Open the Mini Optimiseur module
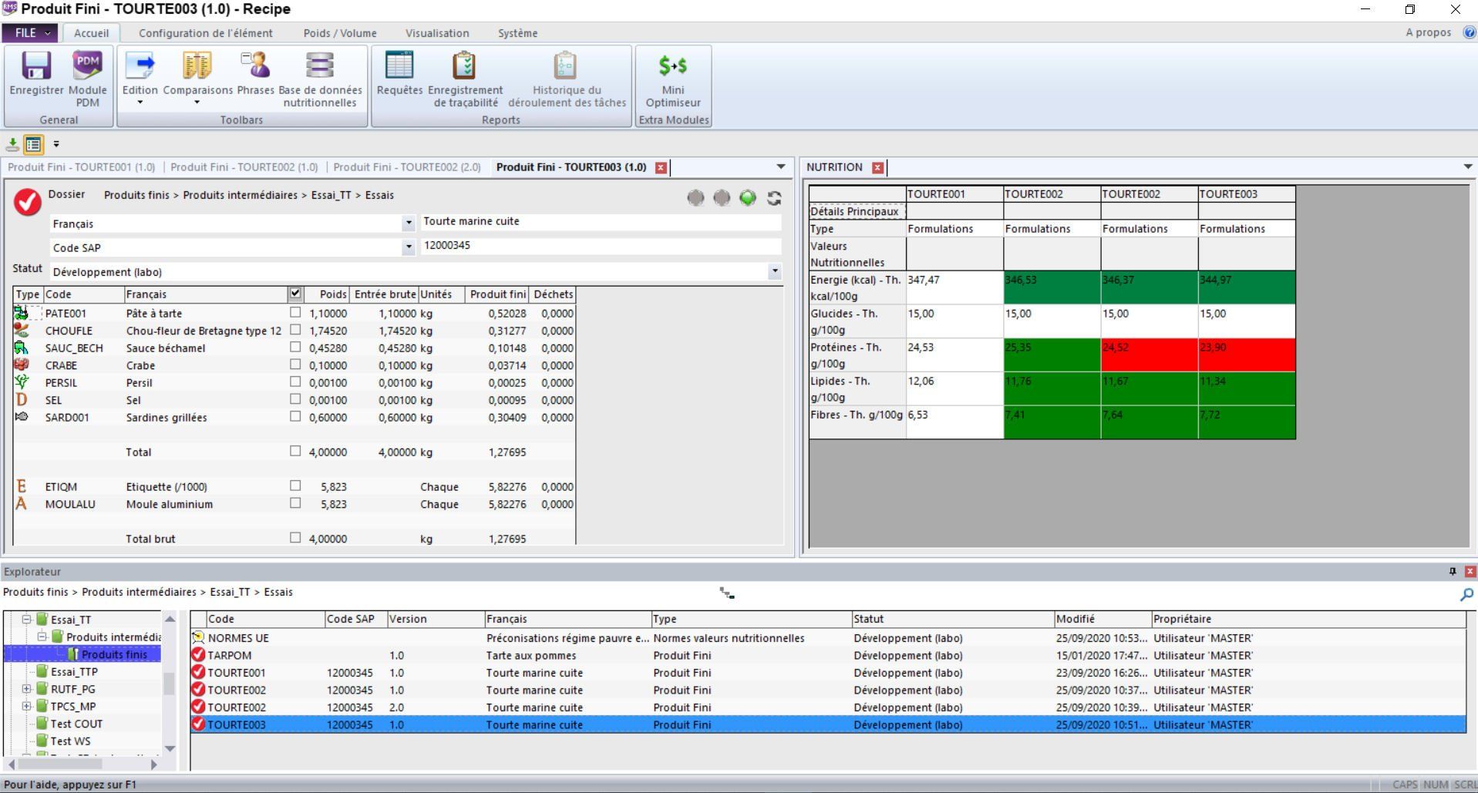 [672, 77]
